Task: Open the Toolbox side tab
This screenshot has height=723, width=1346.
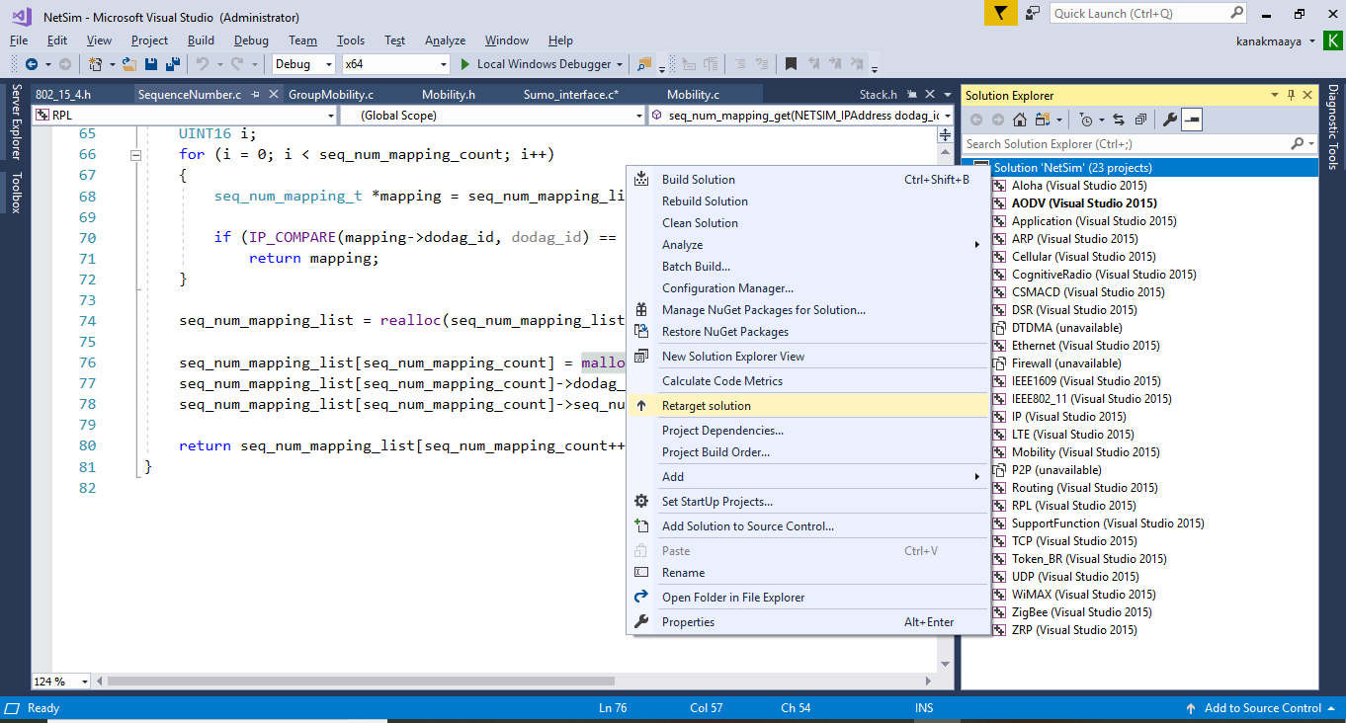Action: (x=16, y=193)
